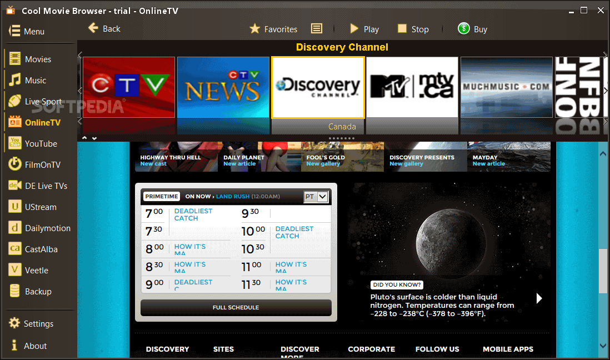Click the MOBILE APPS footer heading
The height and width of the screenshot is (360, 610).
508,349
